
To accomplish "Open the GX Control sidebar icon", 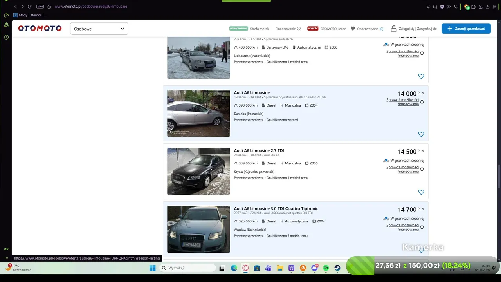I will tap(6, 249).
